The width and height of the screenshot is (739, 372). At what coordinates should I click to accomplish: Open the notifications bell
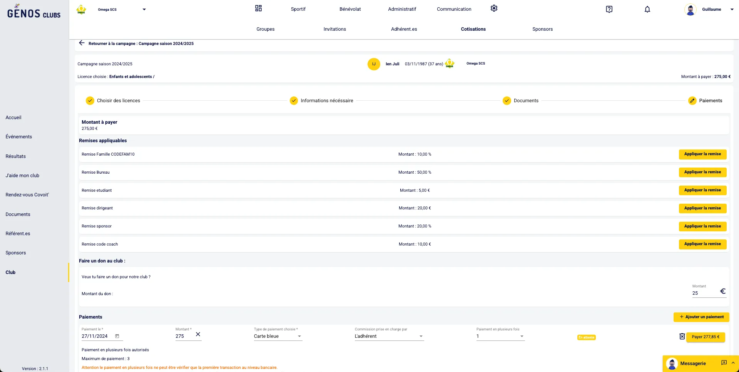pyautogui.click(x=647, y=9)
